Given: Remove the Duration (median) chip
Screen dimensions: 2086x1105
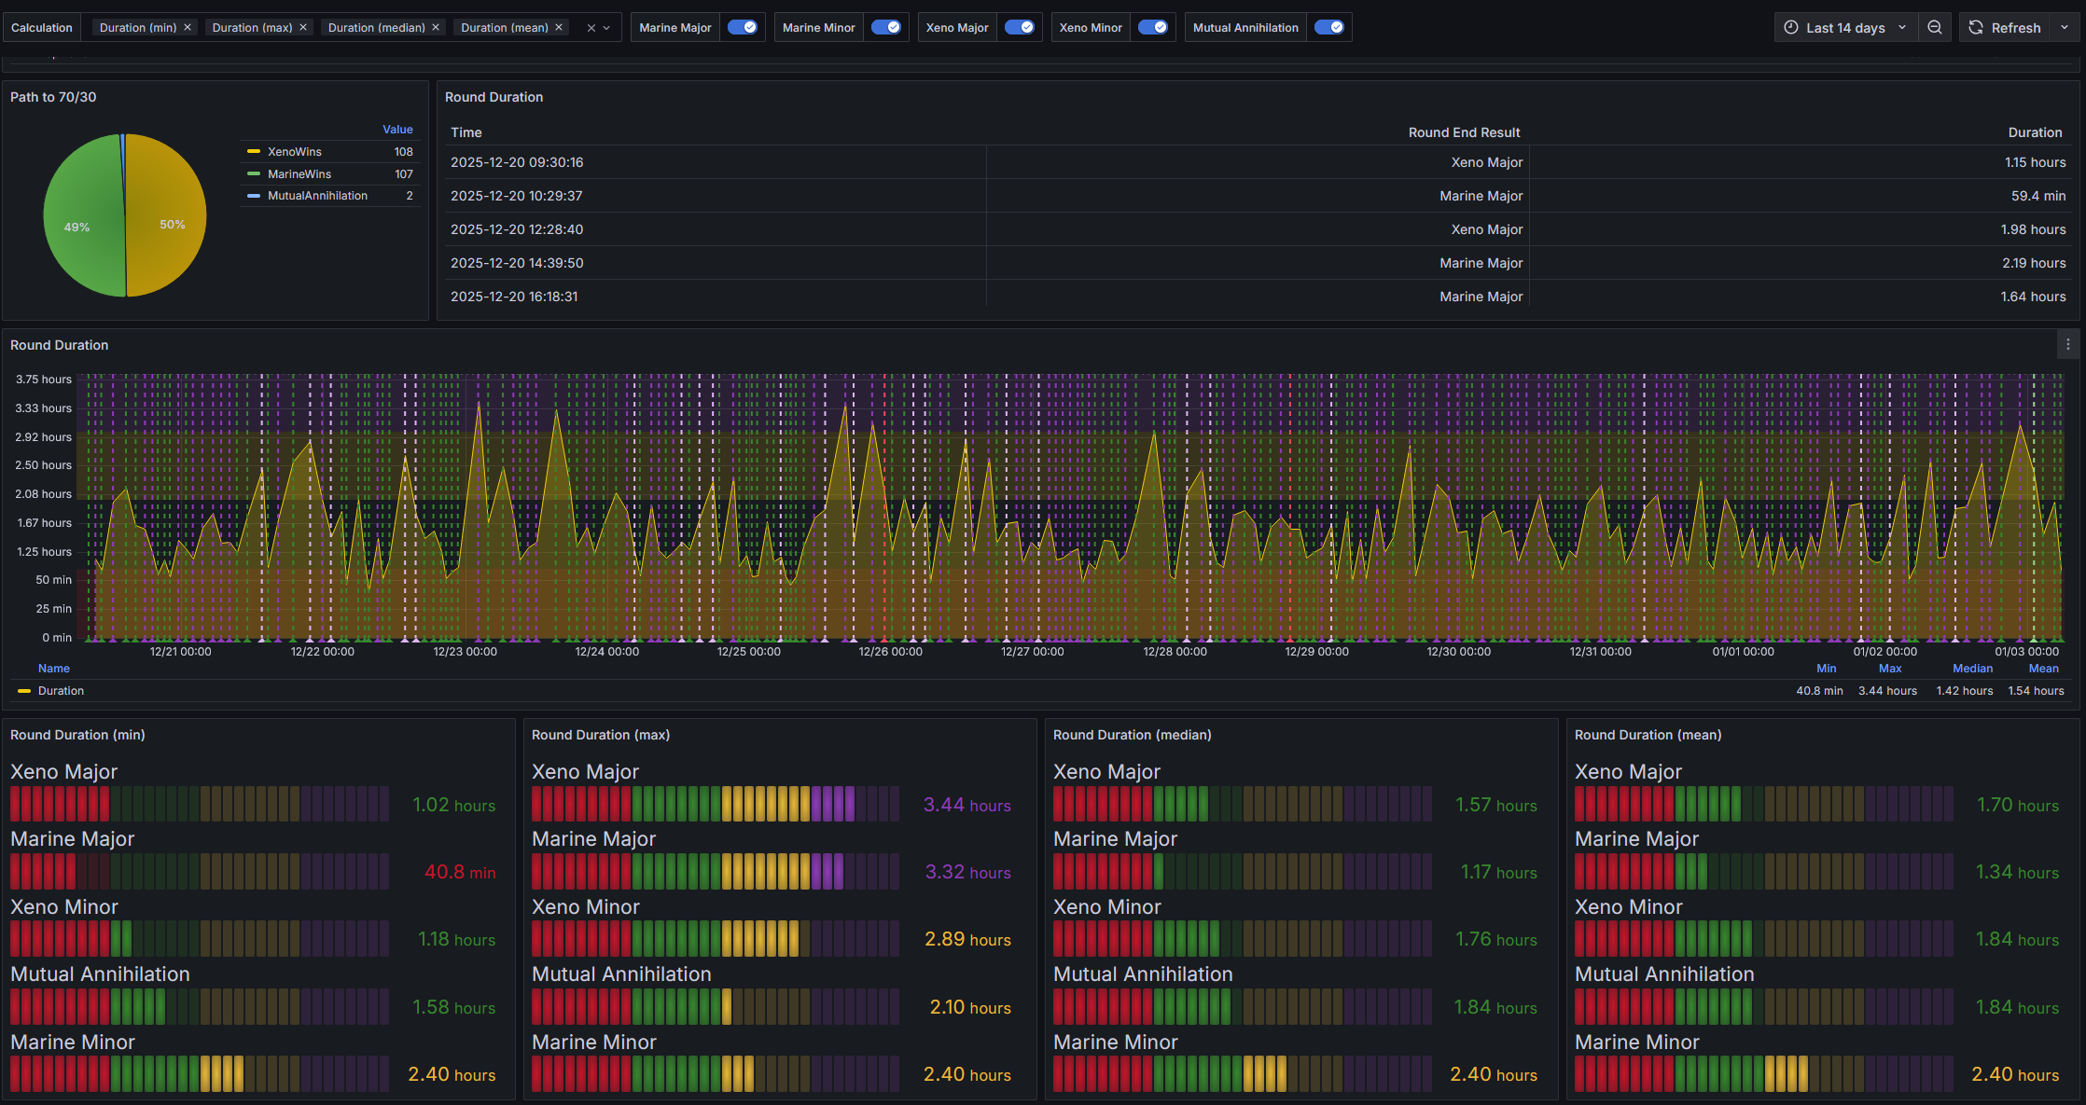Looking at the screenshot, I should coord(436,28).
